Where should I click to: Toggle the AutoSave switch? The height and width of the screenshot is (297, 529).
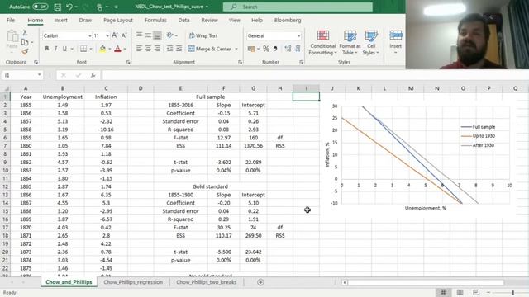41,7
